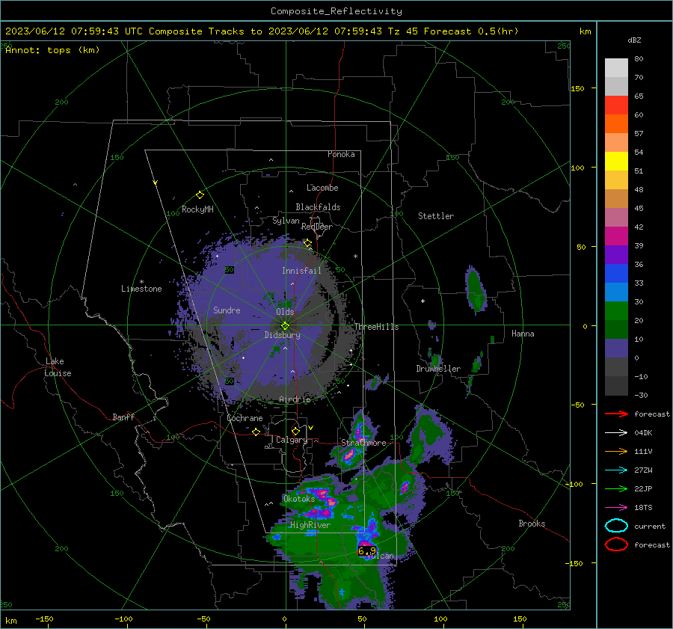This screenshot has width=673, height=629.
Task: Select the tan 48-45 dBZ swatch
Action: pos(616,199)
